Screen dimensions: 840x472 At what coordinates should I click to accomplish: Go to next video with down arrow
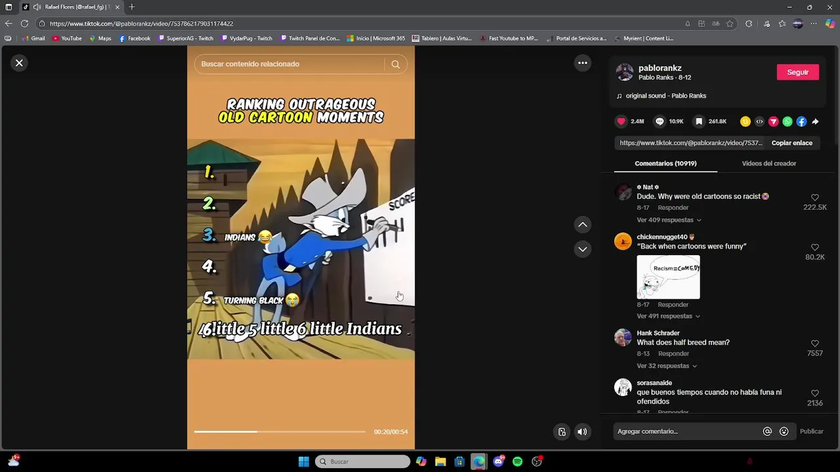click(582, 249)
